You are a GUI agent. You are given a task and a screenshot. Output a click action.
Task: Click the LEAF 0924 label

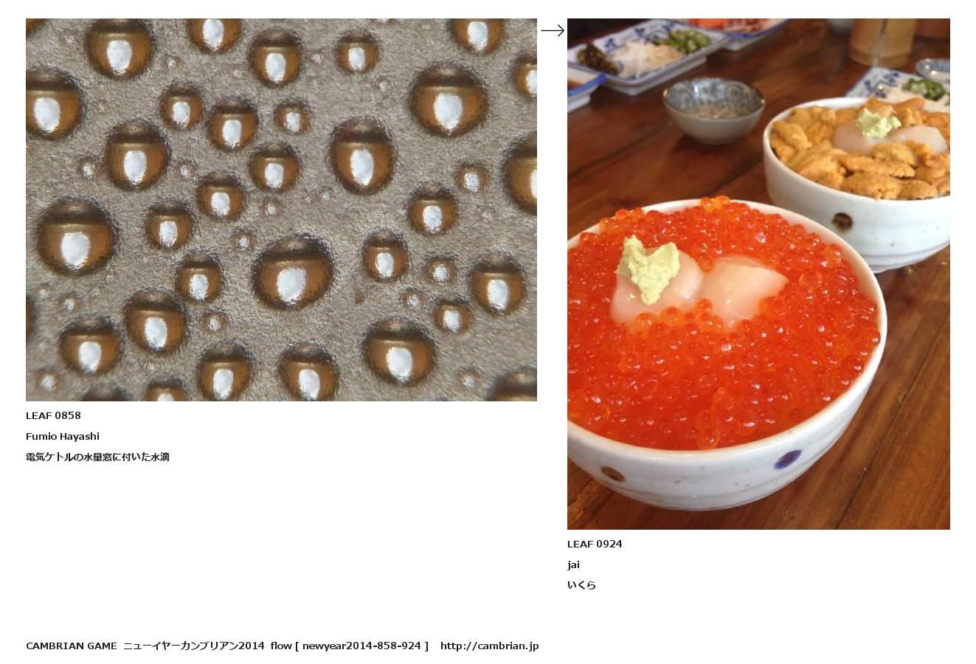[x=595, y=544]
